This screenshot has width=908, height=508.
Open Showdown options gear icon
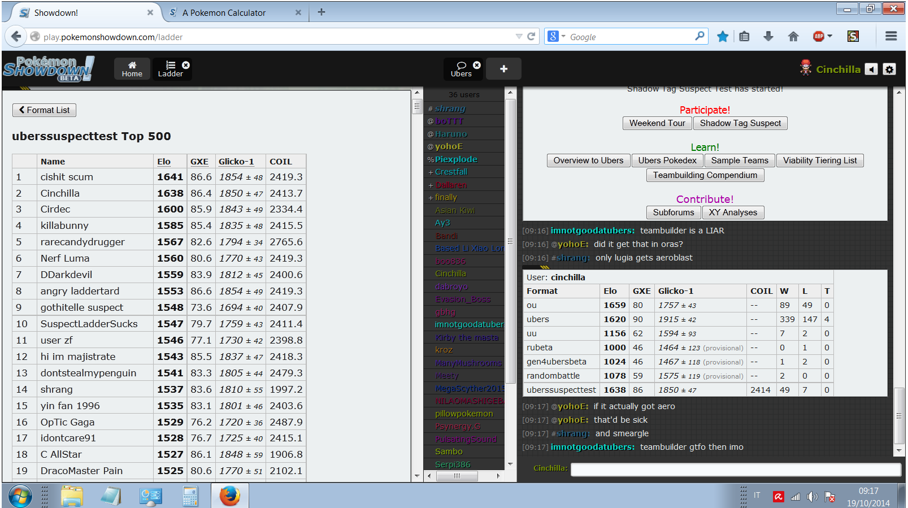(x=889, y=70)
